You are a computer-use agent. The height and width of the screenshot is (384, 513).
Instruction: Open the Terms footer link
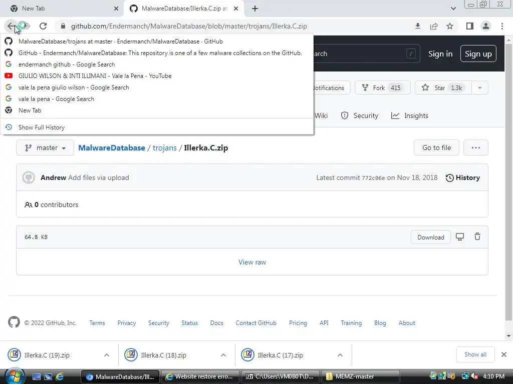[x=97, y=323]
